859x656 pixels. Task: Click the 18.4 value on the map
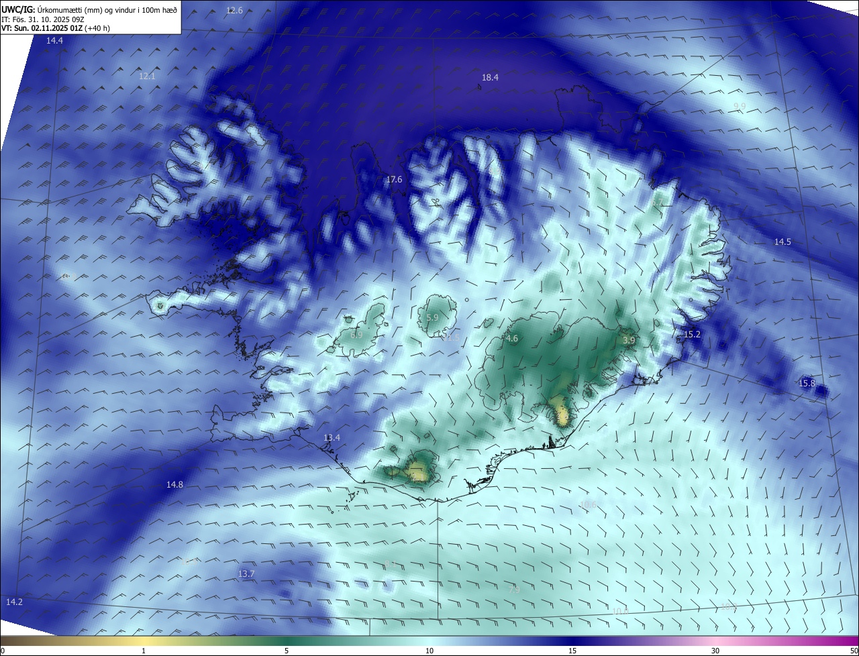(x=490, y=78)
